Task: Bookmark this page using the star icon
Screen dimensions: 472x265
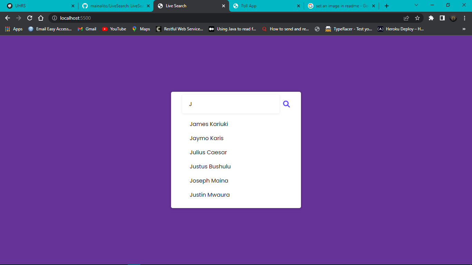Action: (418, 18)
